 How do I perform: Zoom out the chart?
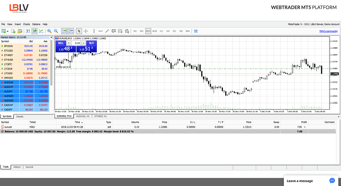[56, 31]
